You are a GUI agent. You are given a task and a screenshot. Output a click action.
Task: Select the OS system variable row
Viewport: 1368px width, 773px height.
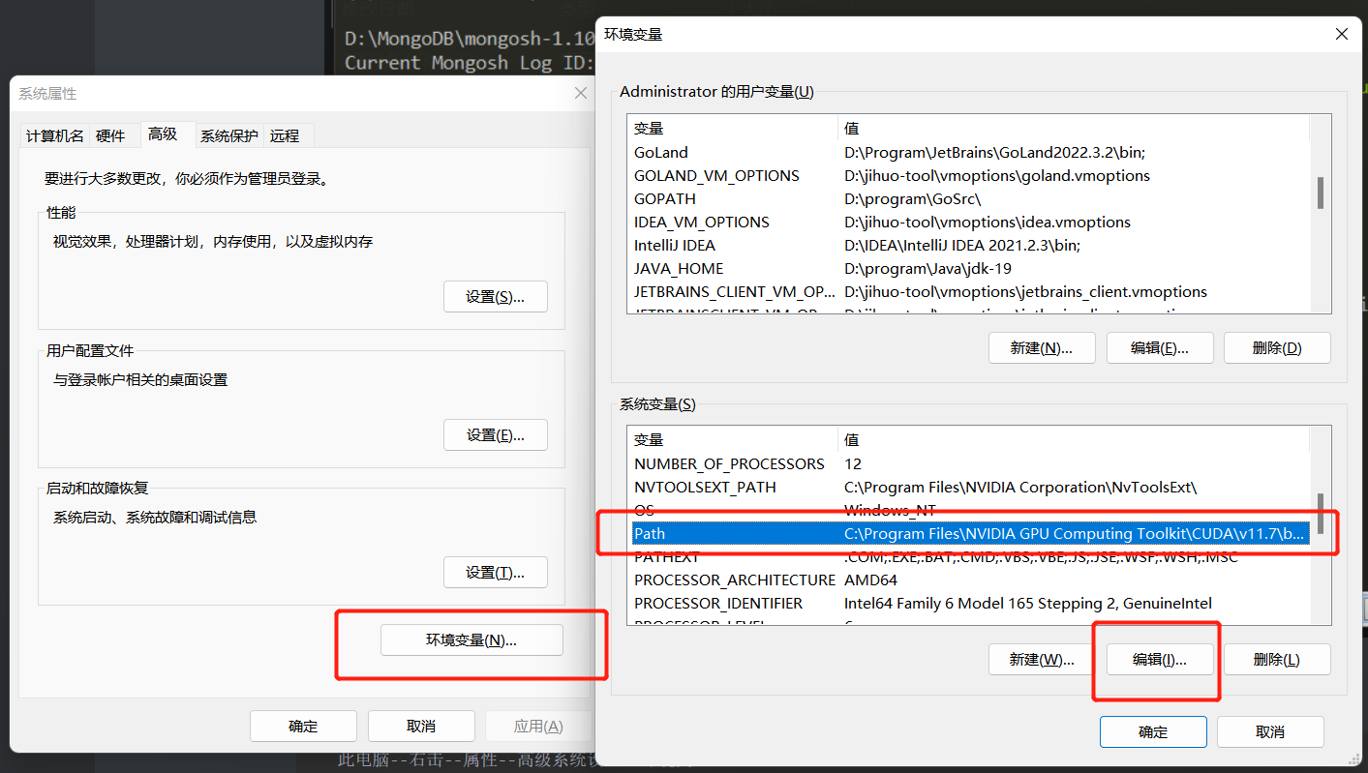[970, 511]
